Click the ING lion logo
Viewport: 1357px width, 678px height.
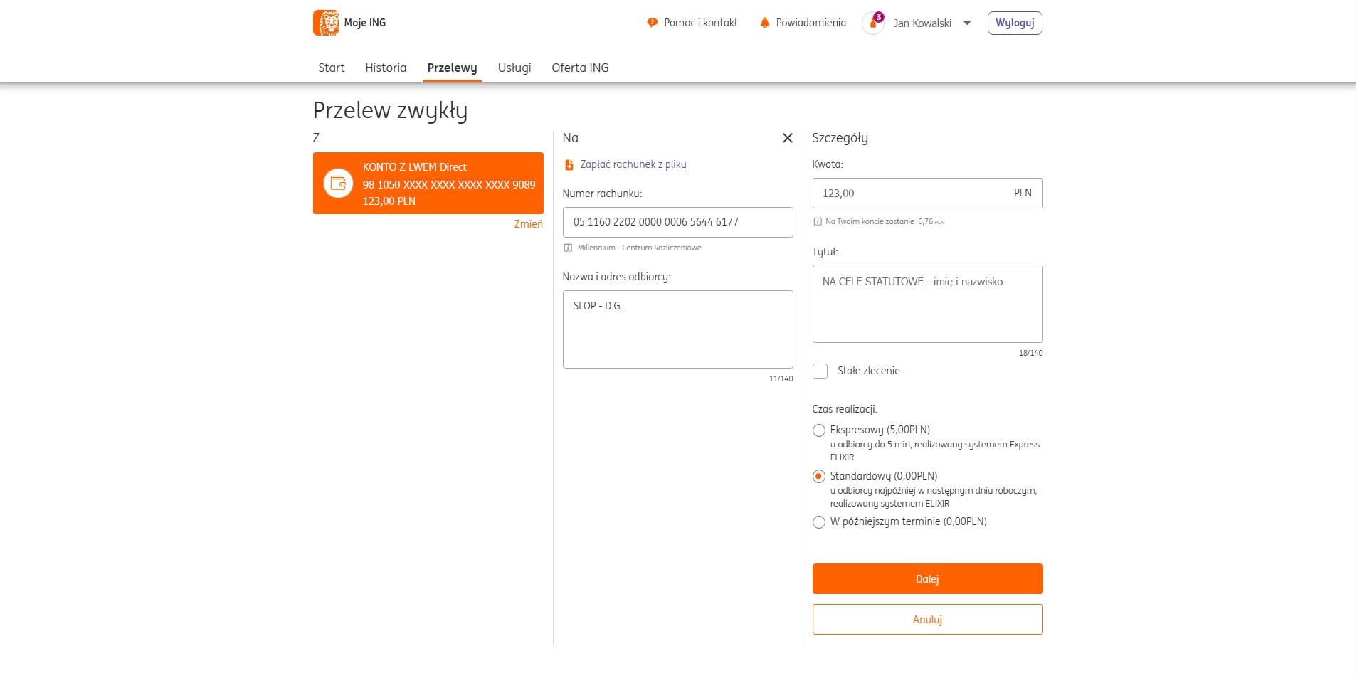pos(326,23)
